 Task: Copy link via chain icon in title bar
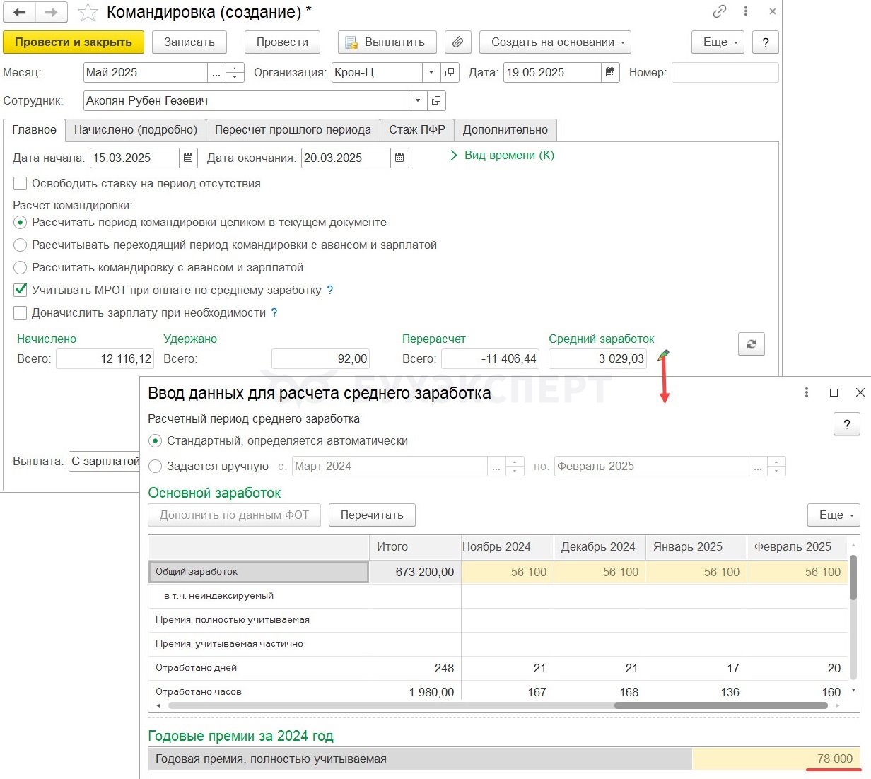point(720,12)
